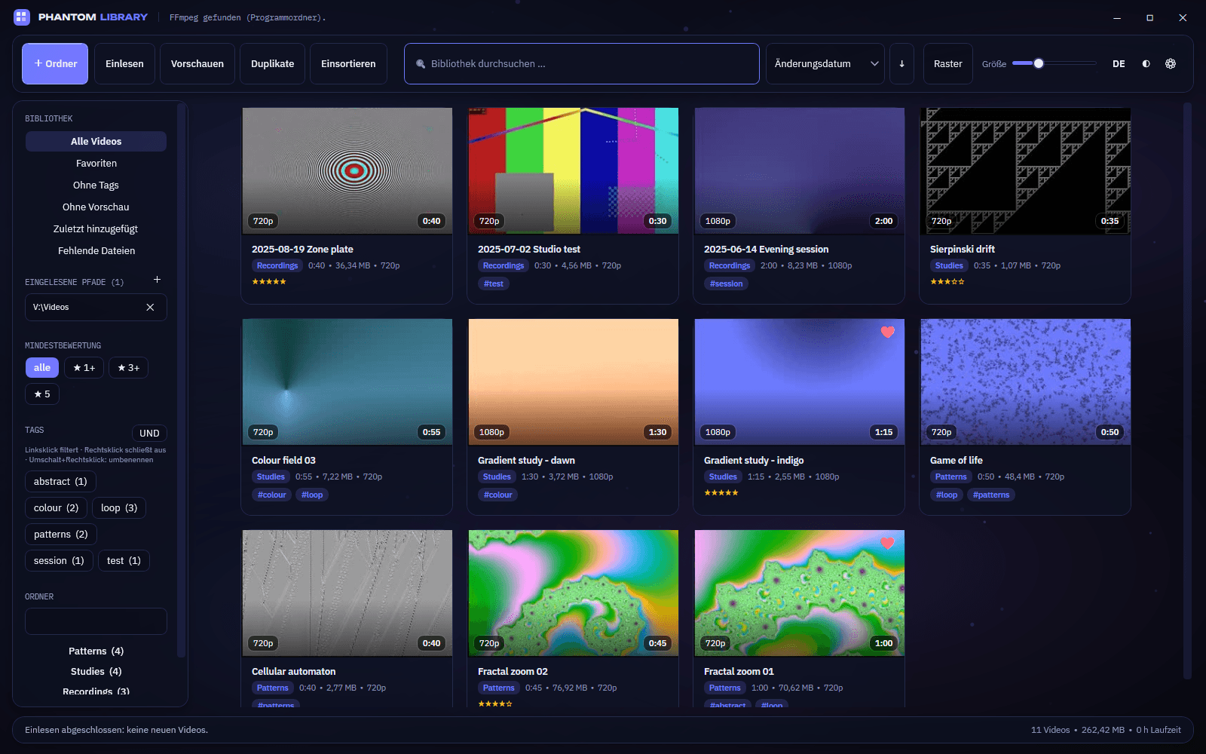The height and width of the screenshot is (754, 1206).
Task: Click the star rating of 2025-08-19 Zone plate
Action: click(269, 281)
